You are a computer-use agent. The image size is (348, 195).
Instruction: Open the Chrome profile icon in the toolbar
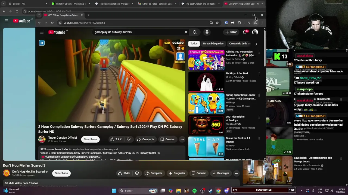(x=256, y=23)
